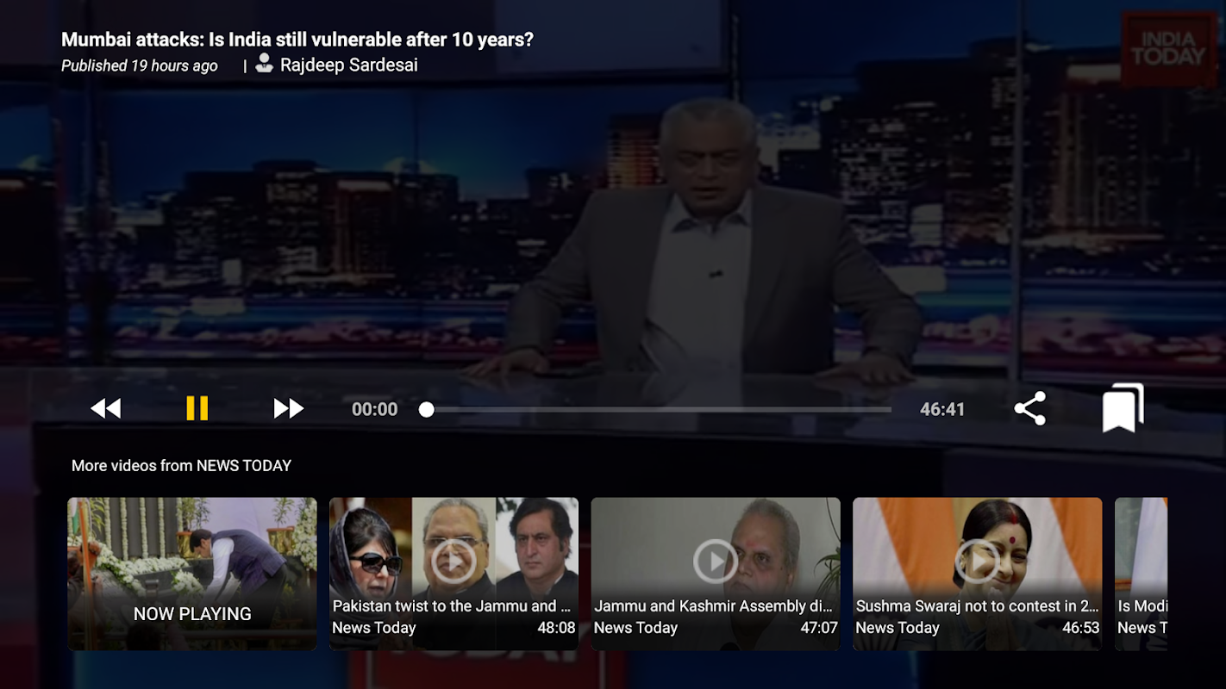Click More videos from NEWS TODAY heading
This screenshot has height=689, width=1226.
[x=181, y=466]
